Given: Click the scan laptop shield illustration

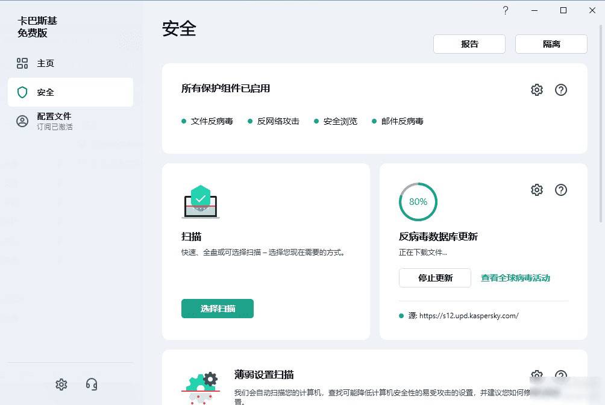Looking at the screenshot, I should tap(201, 202).
